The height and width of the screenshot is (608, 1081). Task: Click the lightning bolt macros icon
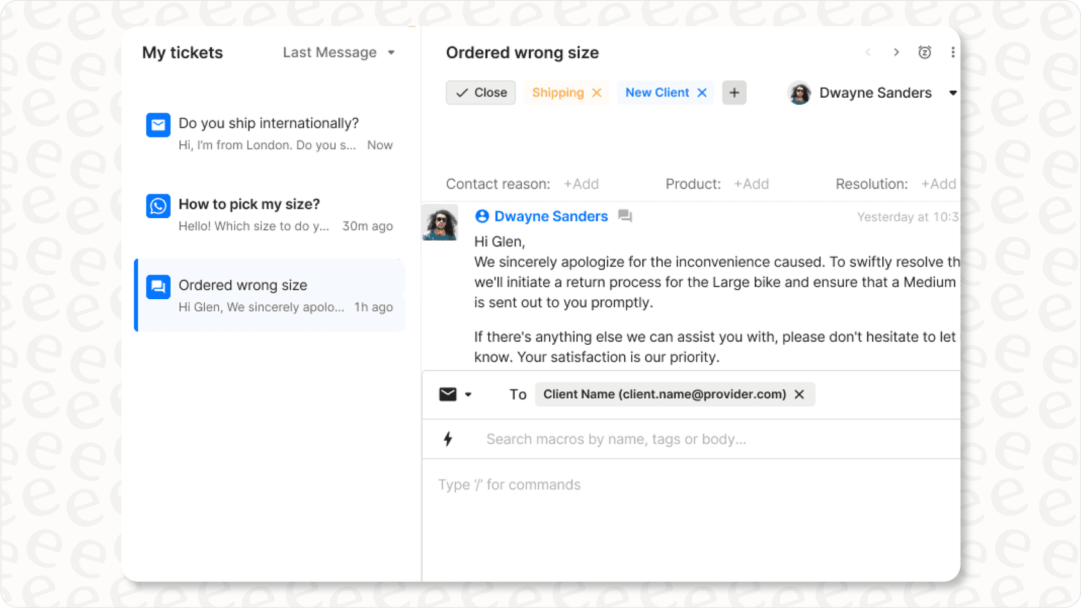point(448,439)
